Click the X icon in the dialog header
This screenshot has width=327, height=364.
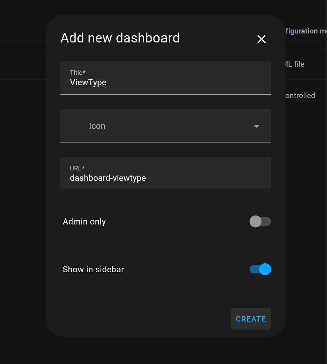(x=261, y=39)
